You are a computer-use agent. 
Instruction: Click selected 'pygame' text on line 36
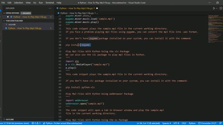86,45
